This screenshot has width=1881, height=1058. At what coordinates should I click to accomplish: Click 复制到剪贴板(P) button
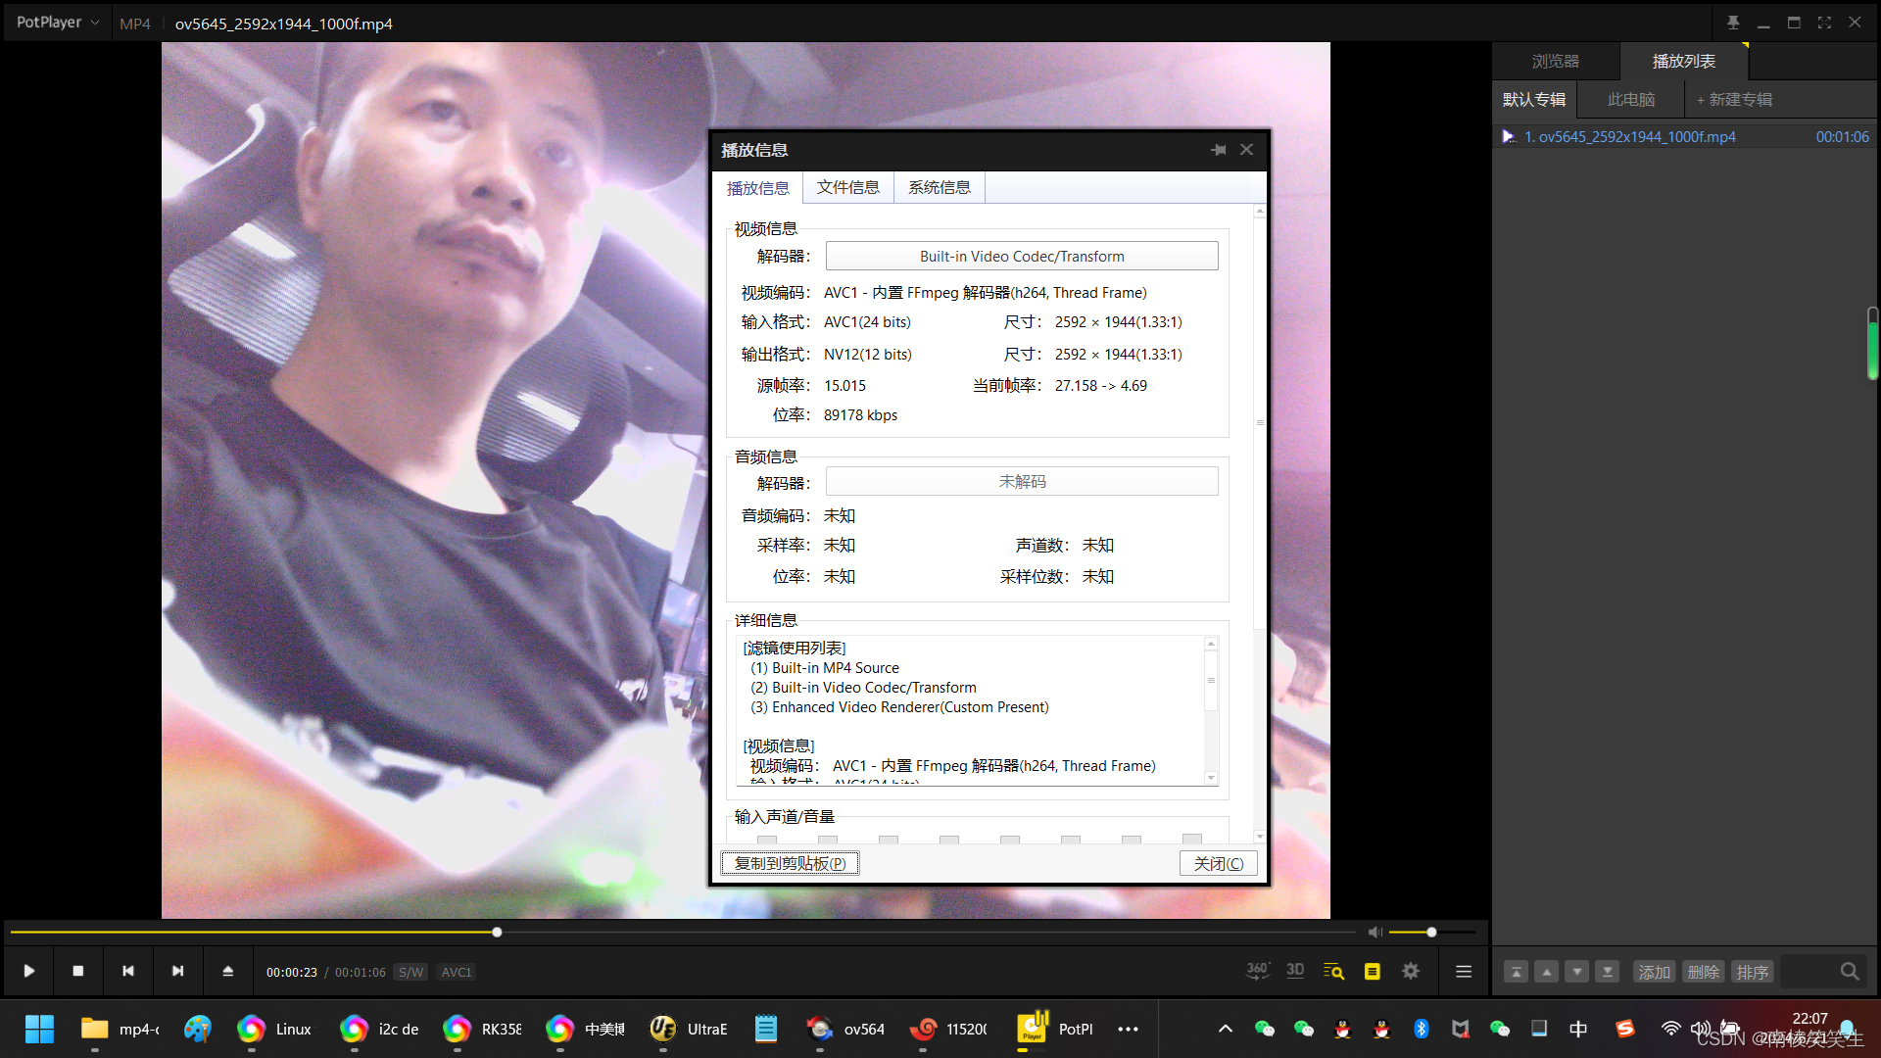coord(790,863)
